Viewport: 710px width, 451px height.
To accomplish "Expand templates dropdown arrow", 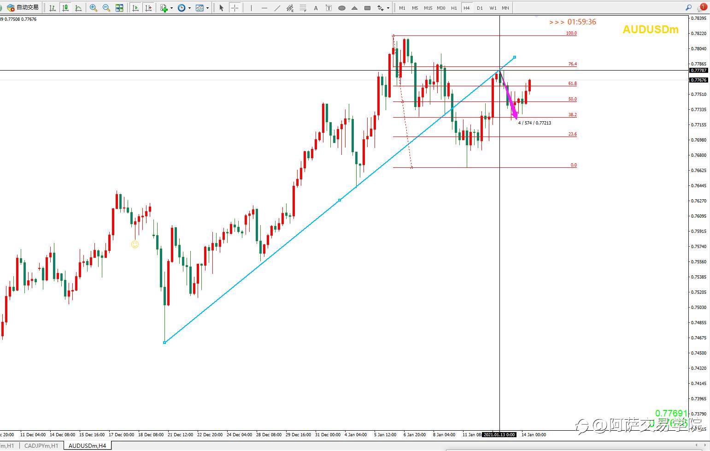I will click(207, 8).
